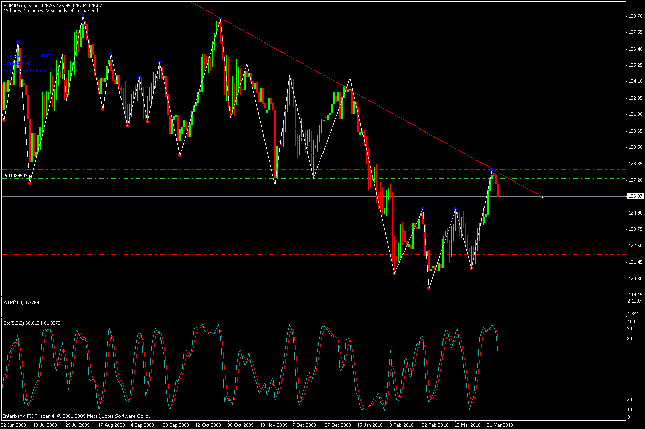Screen dimensions: 645x429
Task: Click the red swing-low marker near 12 Mar 2010
Action: click(471, 268)
